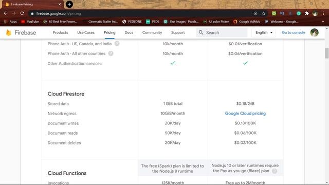The image size is (329, 185).
Task: Open the English language dropdown
Action: pyautogui.click(x=264, y=32)
